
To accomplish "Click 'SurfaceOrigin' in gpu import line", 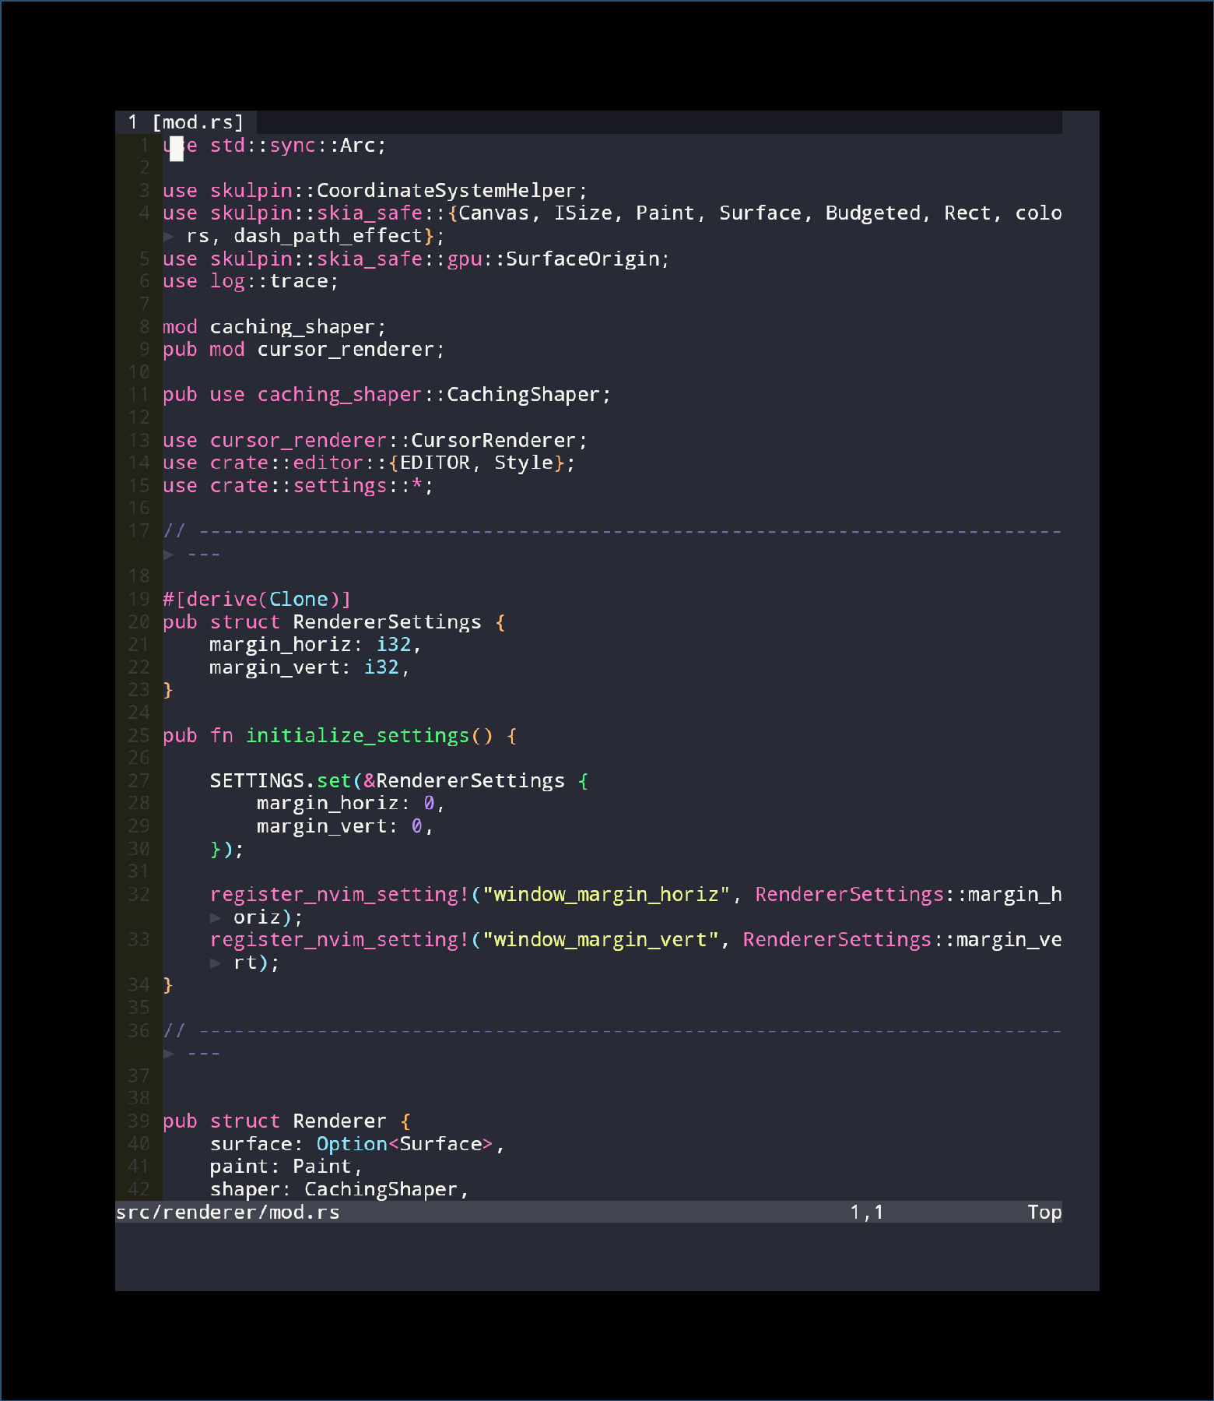I will pyautogui.click(x=583, y=259).
